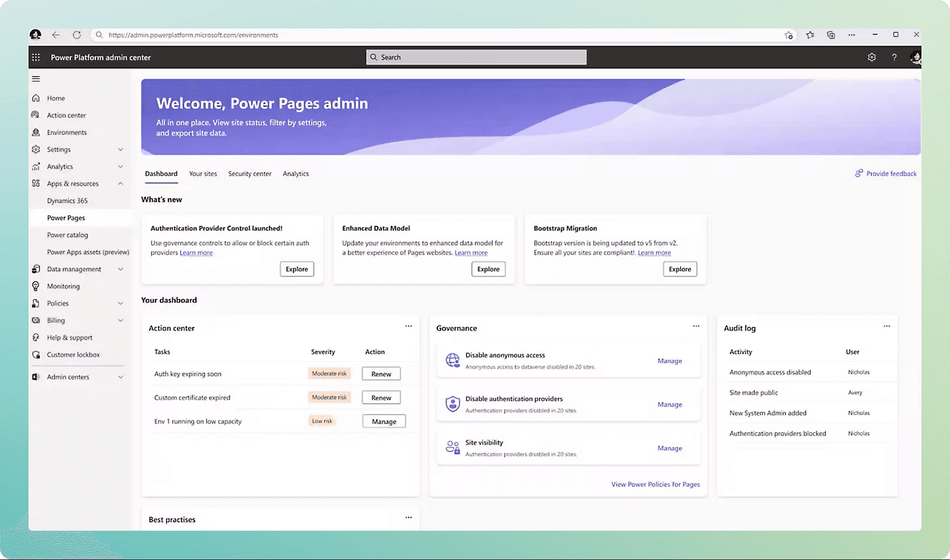Image resolution: width=950 pixels, height=560 pixels.
Task: Select Power catalog in the sidebar
Action: pos(67,235)
